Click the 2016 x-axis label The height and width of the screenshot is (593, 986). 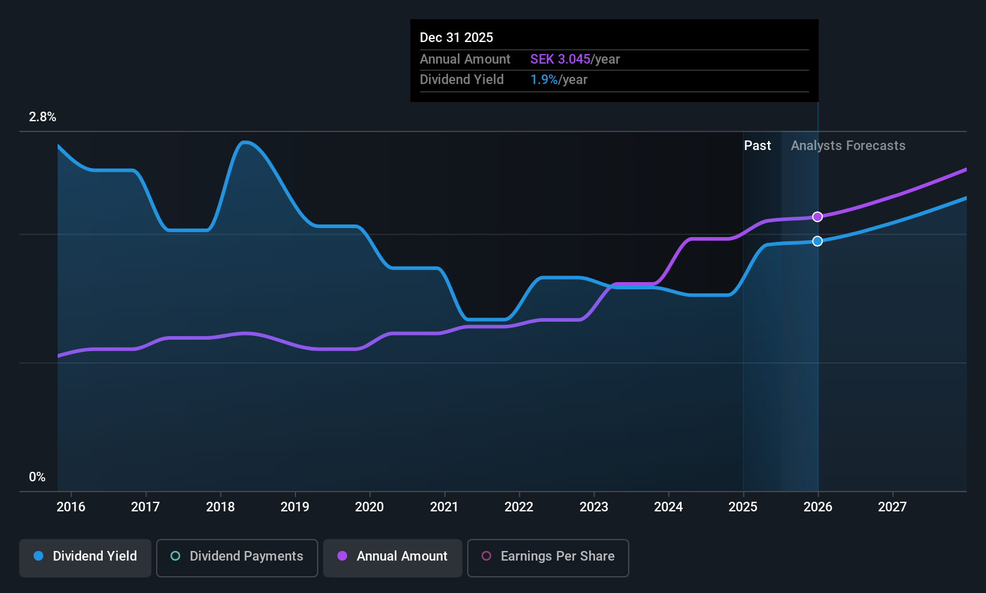click(x=71, y=507)
